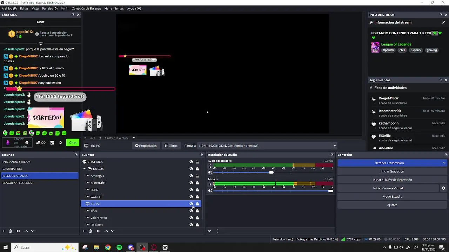Open Propiedades of selected source
This screenshot has width=449, height=252.
click(x=146, y=146)
